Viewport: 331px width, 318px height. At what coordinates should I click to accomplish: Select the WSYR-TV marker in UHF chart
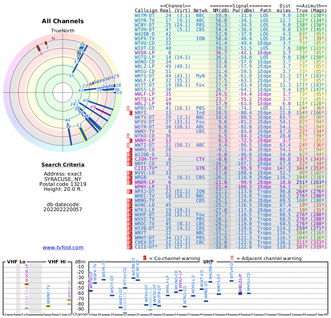[x=104, y=279]
